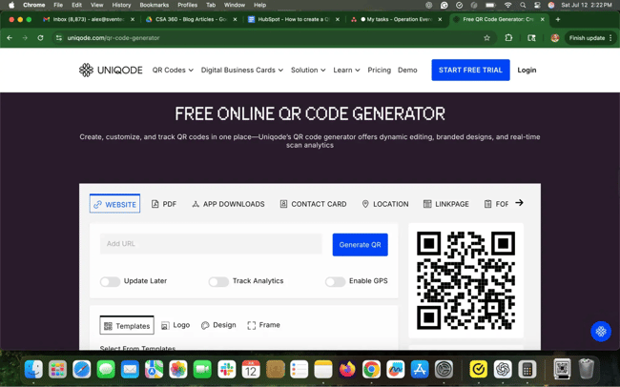Open Slack from the Dock
620x387 pixels.
pos(227,370)
